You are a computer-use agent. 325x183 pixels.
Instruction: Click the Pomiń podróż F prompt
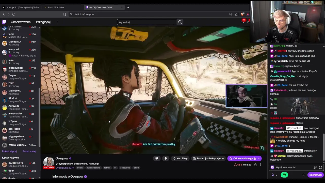click(254, 147)
